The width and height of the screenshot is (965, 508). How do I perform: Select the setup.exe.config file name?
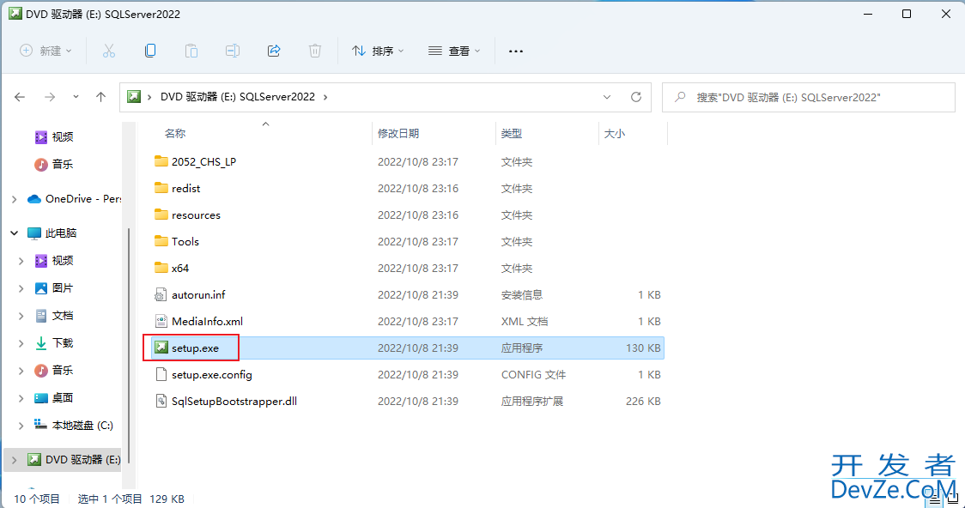[212, 374]
